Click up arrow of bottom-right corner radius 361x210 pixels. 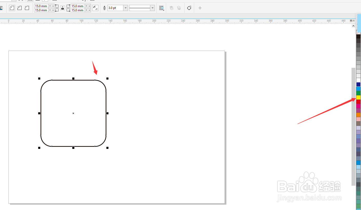click(x=89, y=10)
